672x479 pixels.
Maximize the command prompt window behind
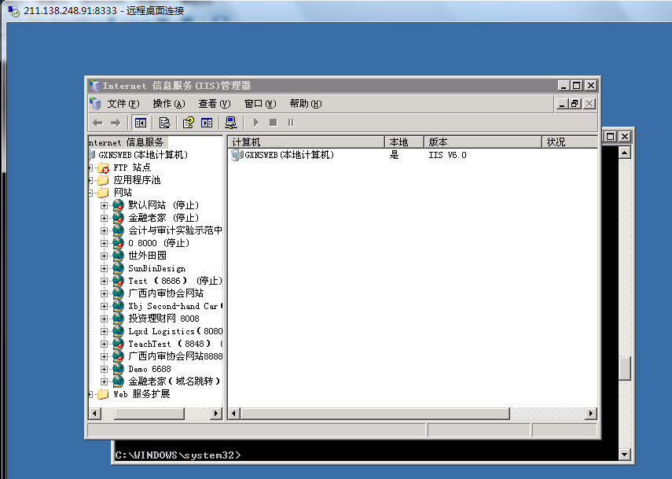(x=610, y=136)
